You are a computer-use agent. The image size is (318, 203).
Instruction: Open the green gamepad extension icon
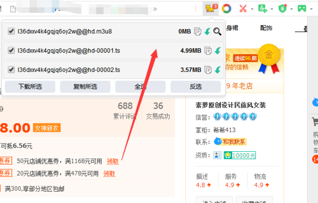coord(302,9)
